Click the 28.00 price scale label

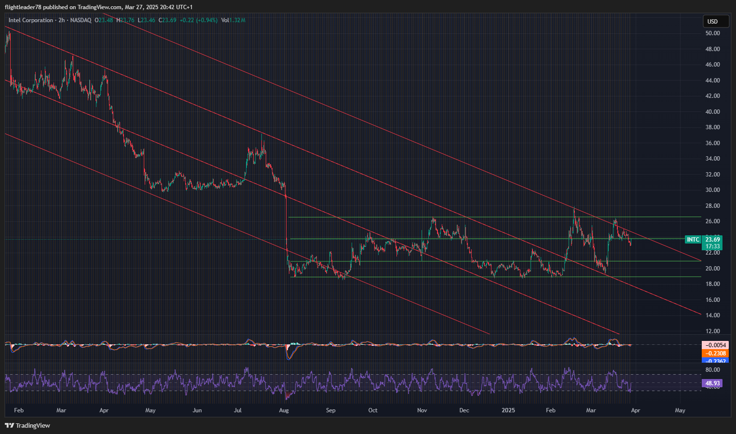click(x=712, y=206)
